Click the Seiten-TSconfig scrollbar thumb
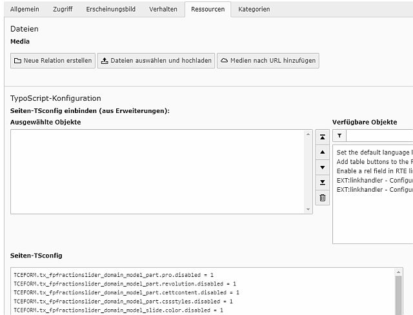 398,295
